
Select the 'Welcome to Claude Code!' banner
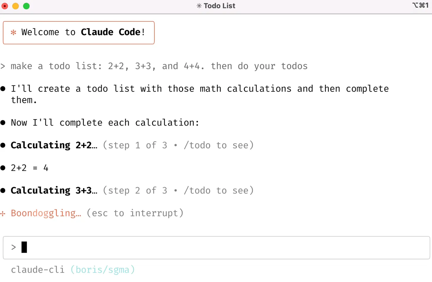point(79,33)
